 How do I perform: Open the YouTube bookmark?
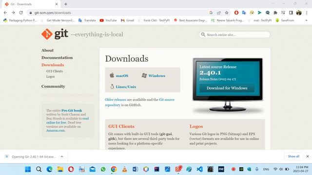[x=108, y=20]
